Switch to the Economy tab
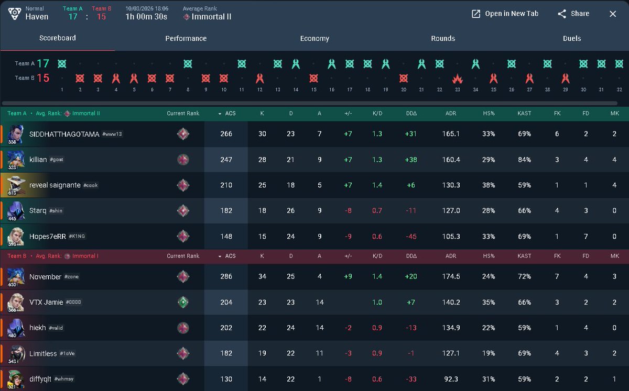The width and height of the screenshot is (629, 391). (x=314, y=38)
